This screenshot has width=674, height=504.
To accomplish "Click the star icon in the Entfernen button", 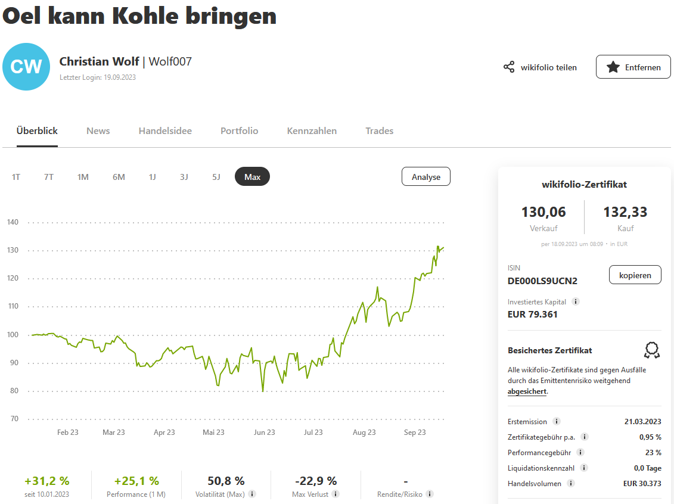I will 613,67.
